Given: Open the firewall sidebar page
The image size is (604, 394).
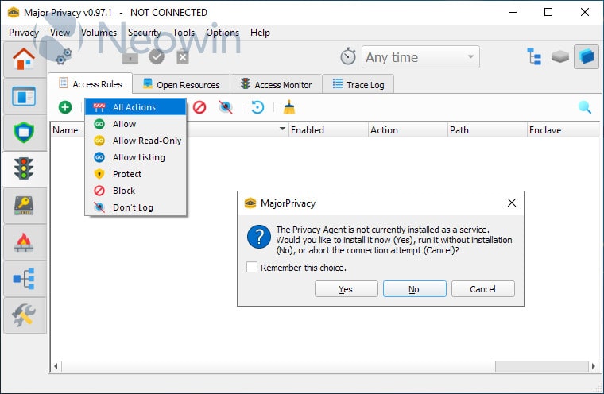Looking at the screenshot, I should pyautogui.click(x=25, y=241).
